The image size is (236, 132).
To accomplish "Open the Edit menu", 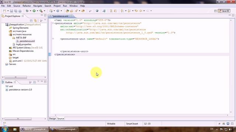I will (x=9, y=6).
